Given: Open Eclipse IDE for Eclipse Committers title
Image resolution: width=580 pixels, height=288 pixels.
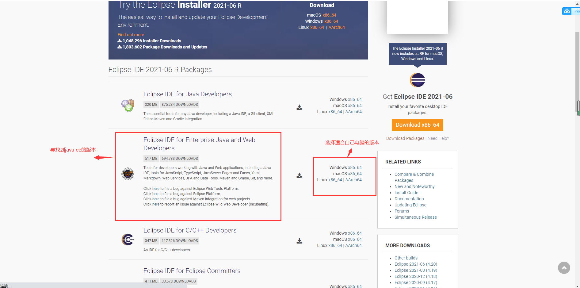Looking at the screenshot, I should (x=192, y=271).
